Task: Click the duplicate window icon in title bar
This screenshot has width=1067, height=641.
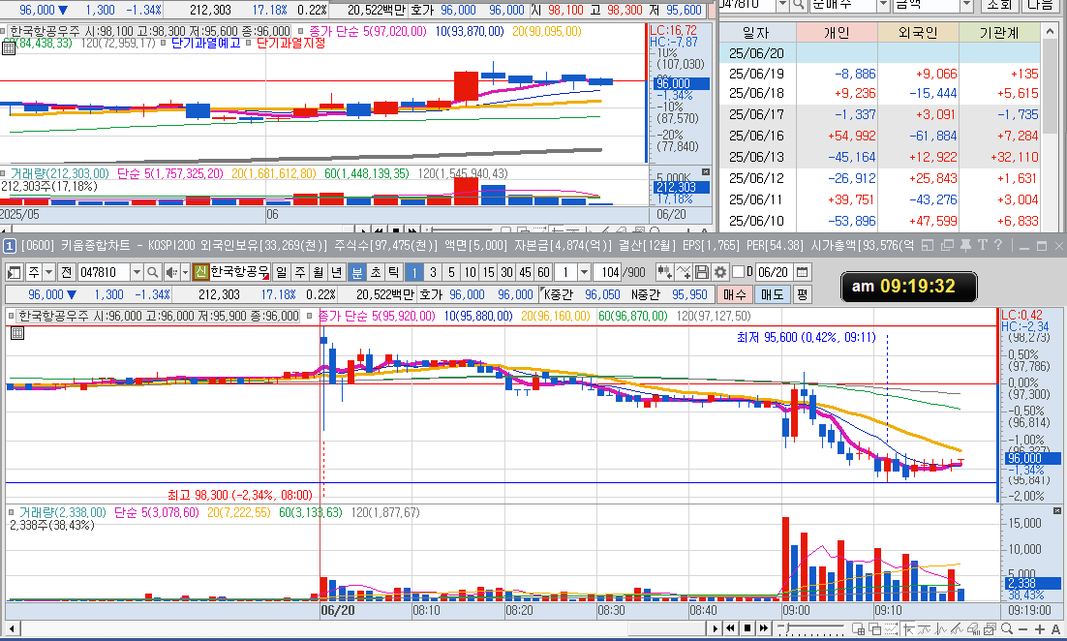Action: point(947,245)
